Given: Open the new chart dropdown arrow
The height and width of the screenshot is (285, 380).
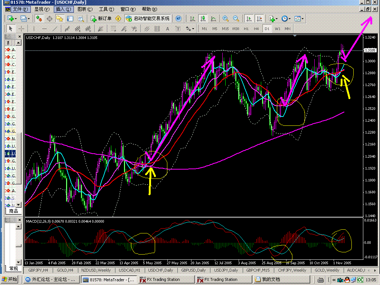Looking at the screenshot, I should point(16,18).
